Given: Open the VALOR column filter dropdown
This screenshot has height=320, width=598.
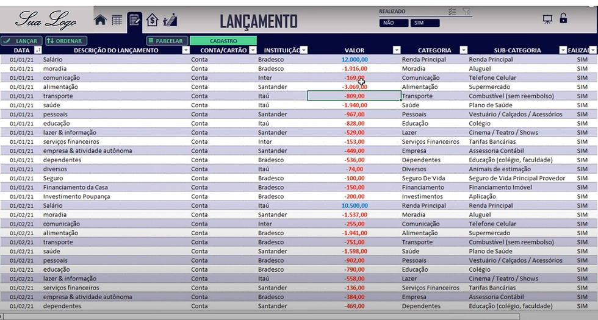Looking at the screenshot, I should click(397, 50).
